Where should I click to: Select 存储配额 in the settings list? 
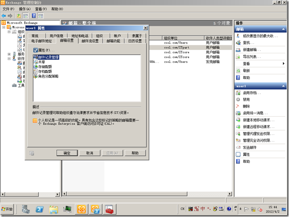tap(45, 67)
